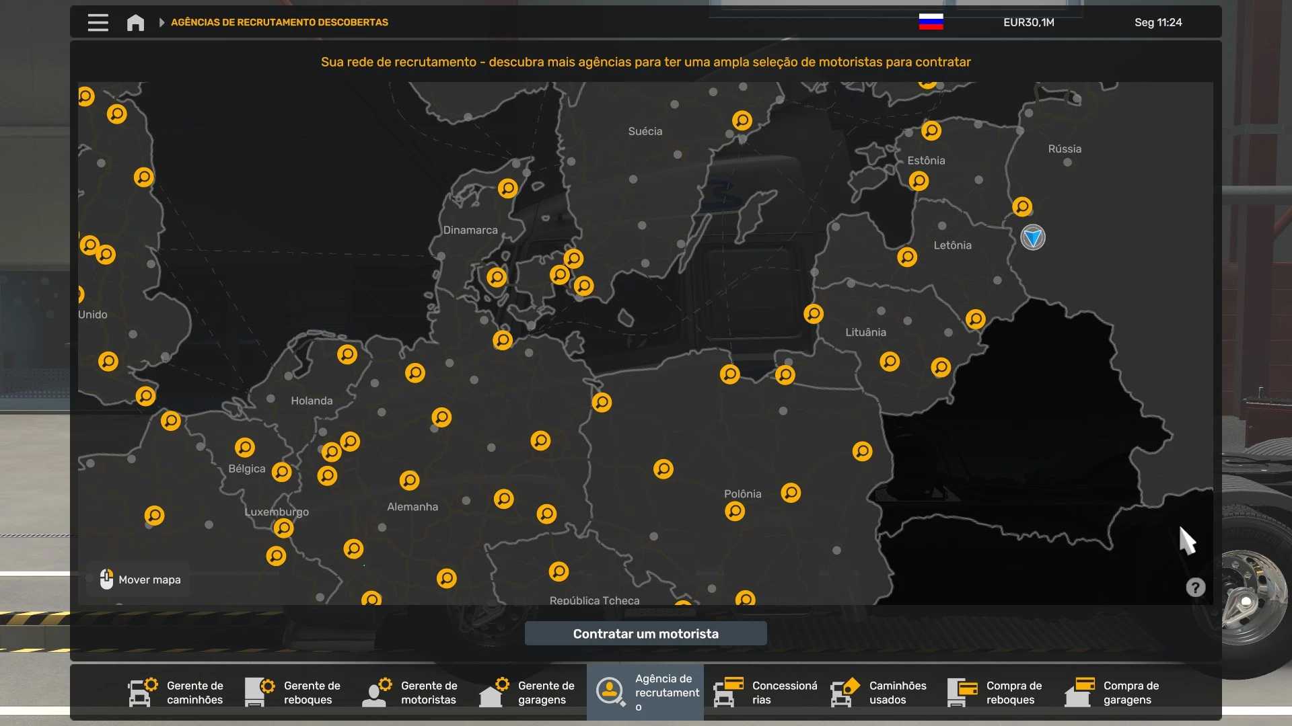Open the Concessionárias tab

(x=766, y=692)
